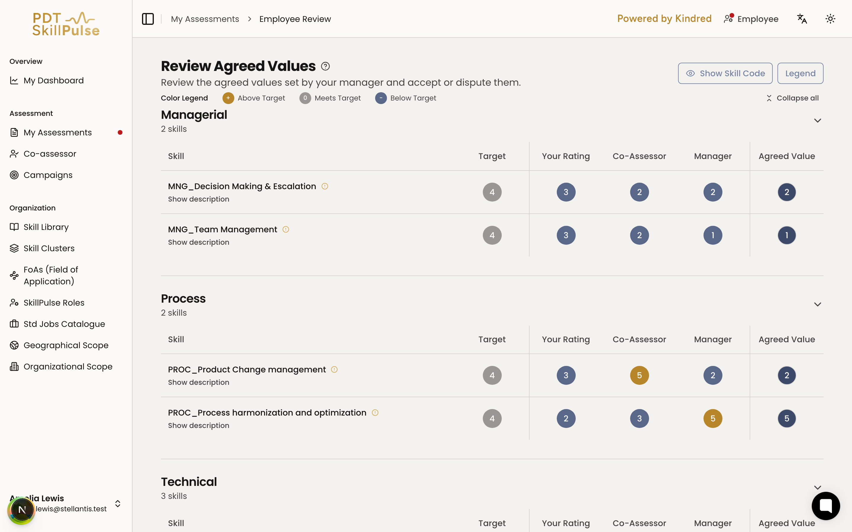Click info icon next to PROC_Process harmonization and optimization
The image size is (852, 532).
(375, 413)
